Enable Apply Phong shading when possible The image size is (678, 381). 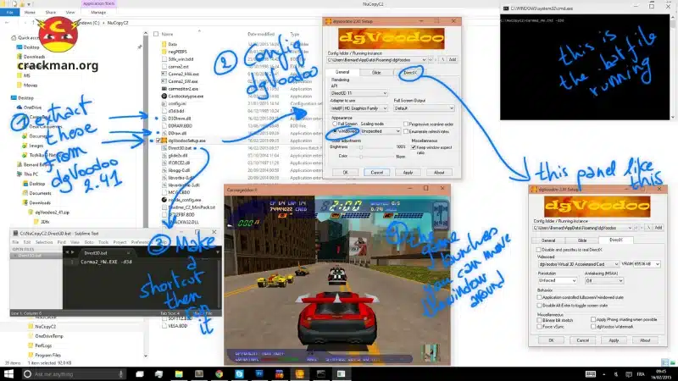[593, 320]
